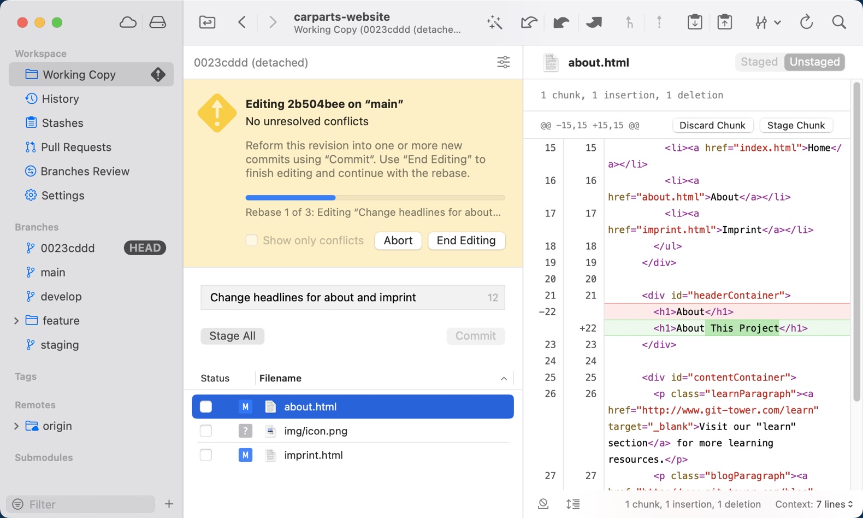The width and height of the screenshot is (863, 518).
Task: Open History in the sidebar
Action: pyautogui.click(x=60, y=99)
